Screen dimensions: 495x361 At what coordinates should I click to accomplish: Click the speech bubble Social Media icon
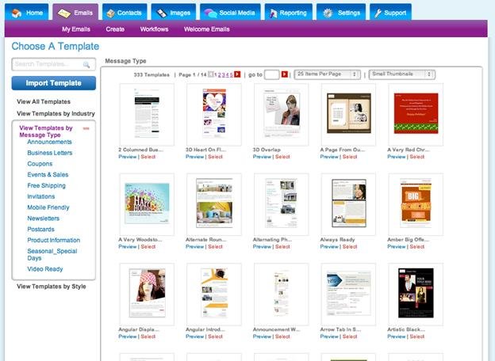pos(210,13)
